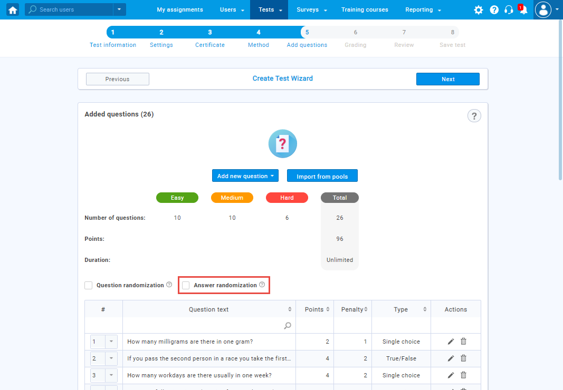
Task: Delete the True/False question with trash icon
Action: click(463, 358)
